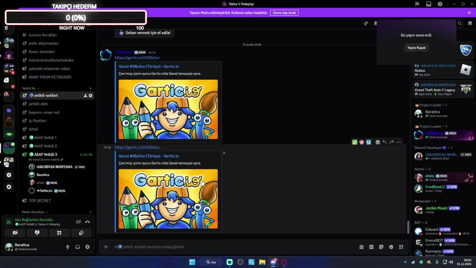Open second gartic.io/055Bz0cc link
The height and width of the screenshot is (268, 476).
[137, 147]
